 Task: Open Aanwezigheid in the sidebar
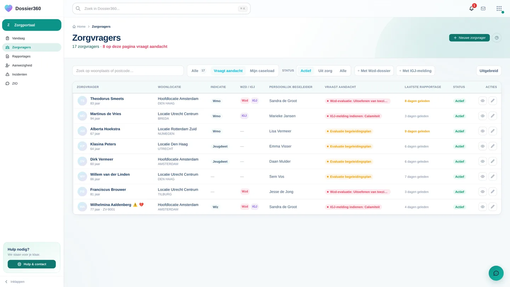click(32, 66)
